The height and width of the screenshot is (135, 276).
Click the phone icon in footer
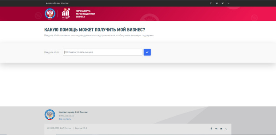click(226, 128)
